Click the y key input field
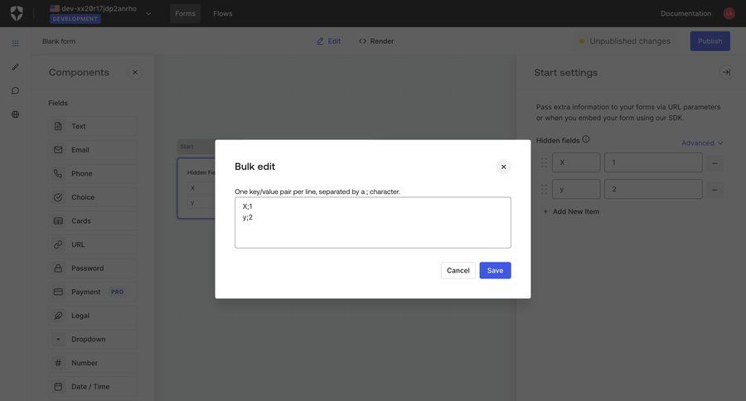746x401 pixels. pos(576,190)
